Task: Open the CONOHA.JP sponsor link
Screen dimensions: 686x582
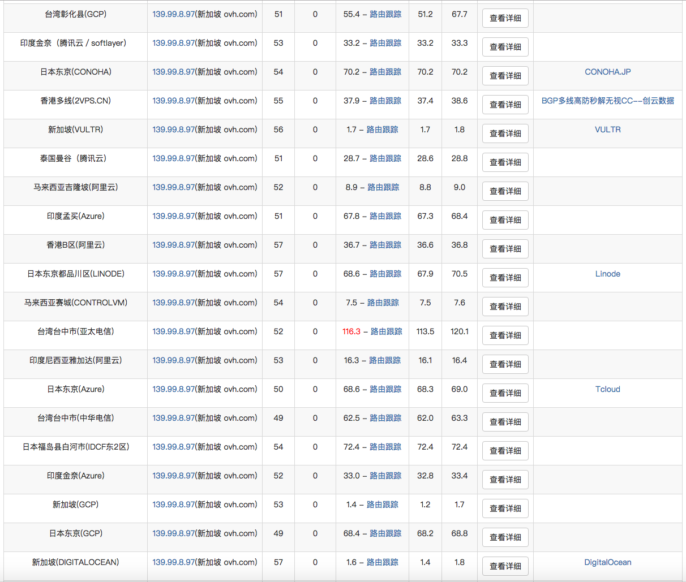Action: tap(607, 72)
